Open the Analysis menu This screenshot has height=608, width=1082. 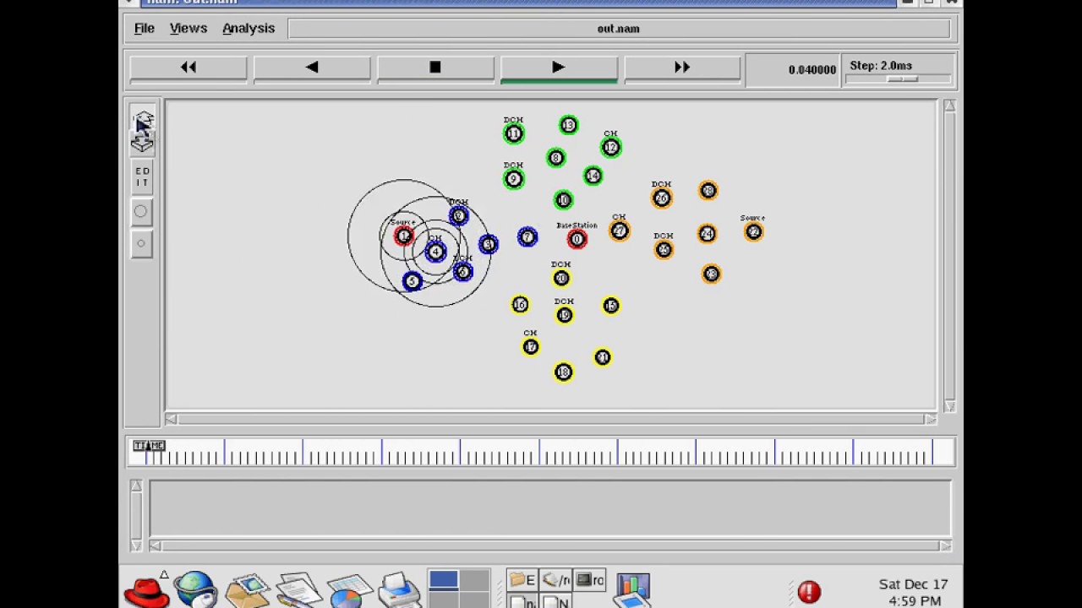[x=249, y=28]
